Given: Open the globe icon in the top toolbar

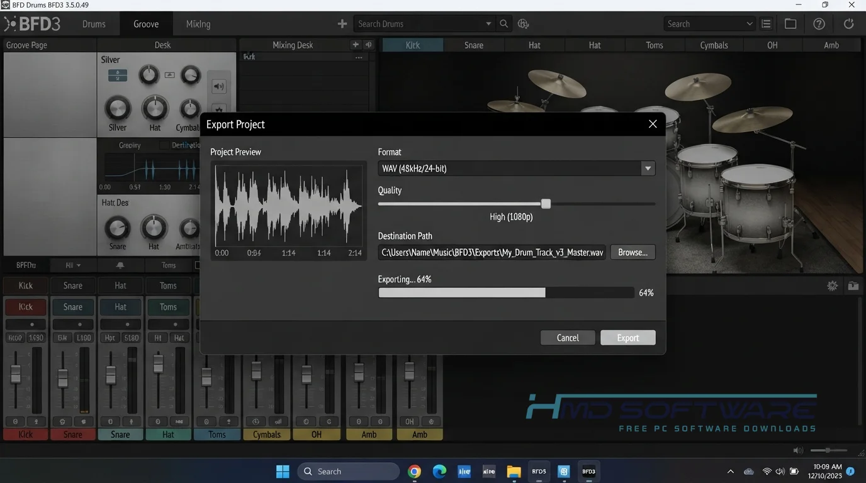Looking at the screenshot, I should (523, 24).
